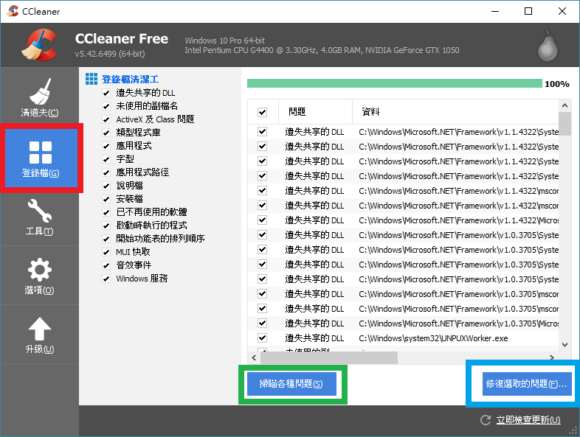Click the 立即檢查更新 link

click(x=528, y=420)
